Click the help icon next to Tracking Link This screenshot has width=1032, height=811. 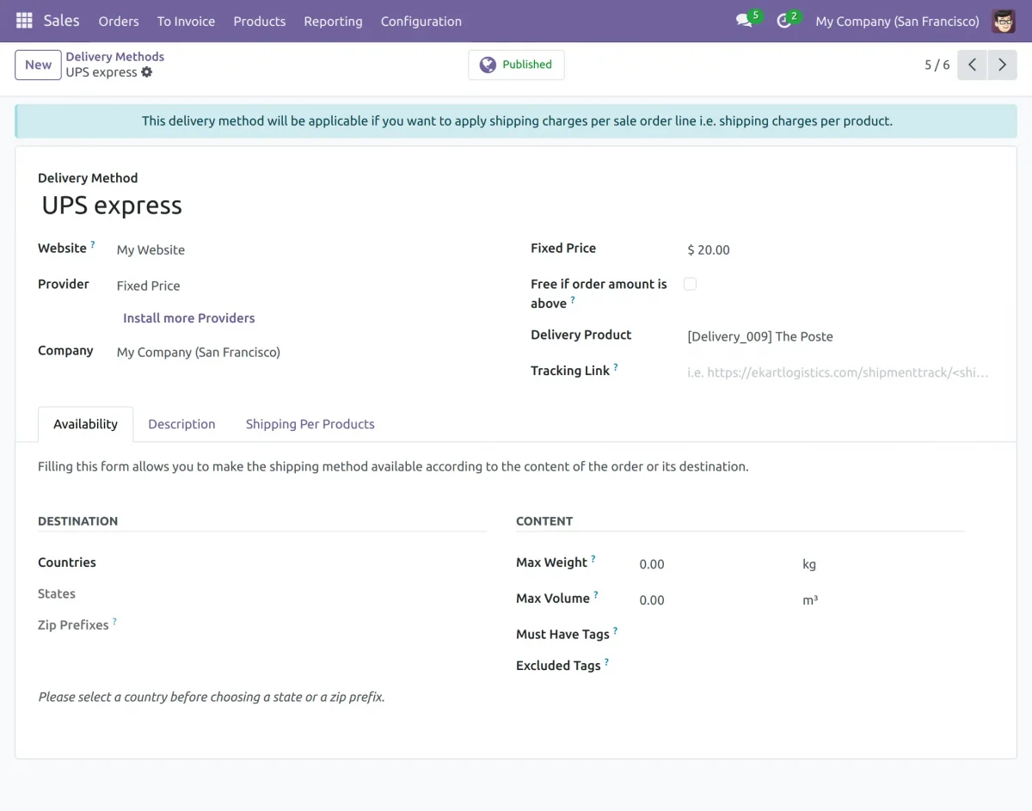(616, 367)
